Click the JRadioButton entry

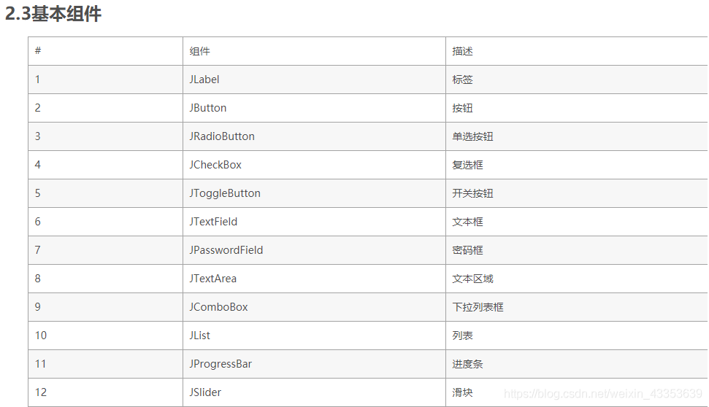222,136
